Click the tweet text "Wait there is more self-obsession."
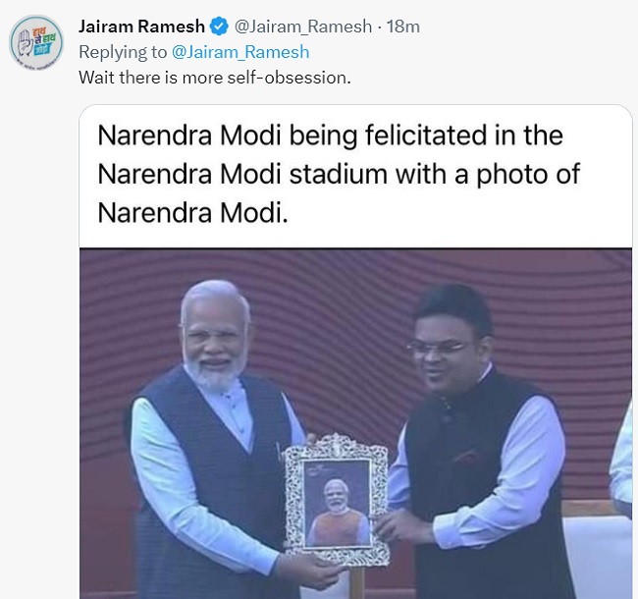Image resolution: width=638 pixels, height=599 pixels. pyautogui.click(x=214, y=77)
